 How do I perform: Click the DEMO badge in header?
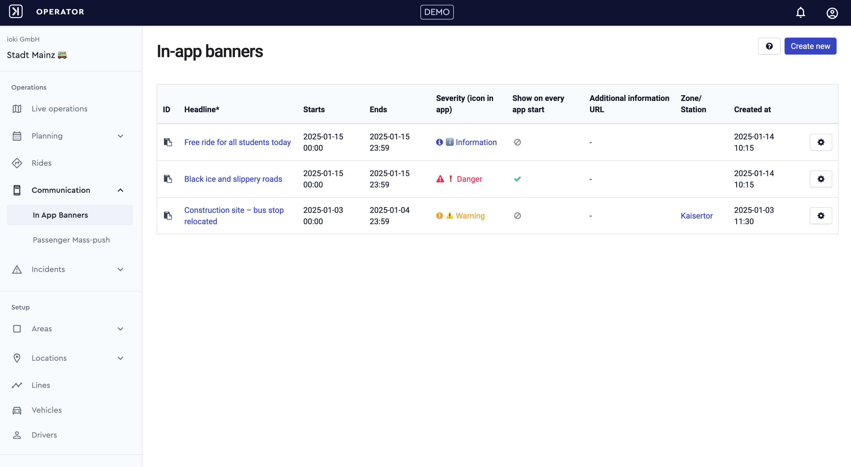tap(437, 12)
